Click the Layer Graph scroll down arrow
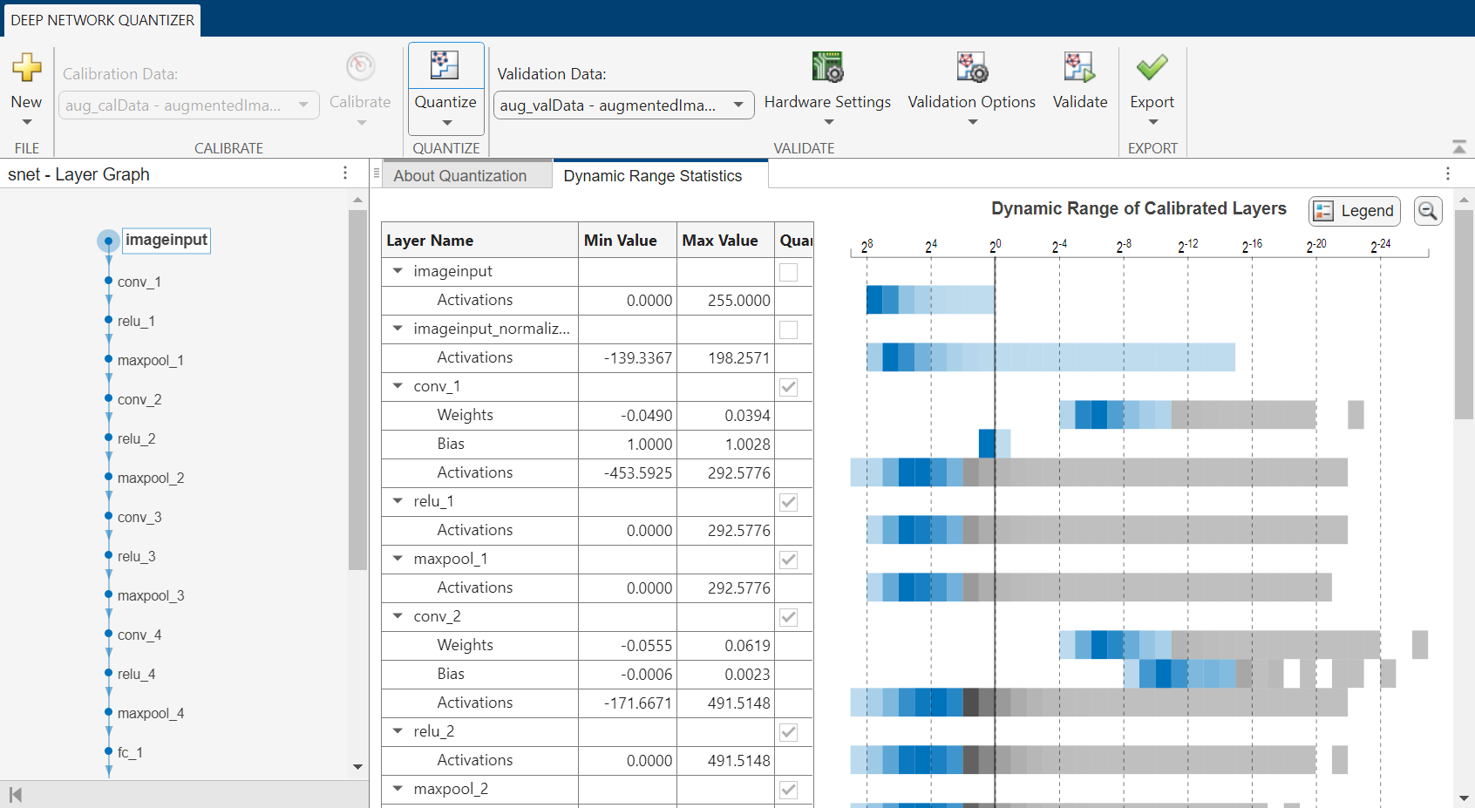 click(x=357, y=767)
